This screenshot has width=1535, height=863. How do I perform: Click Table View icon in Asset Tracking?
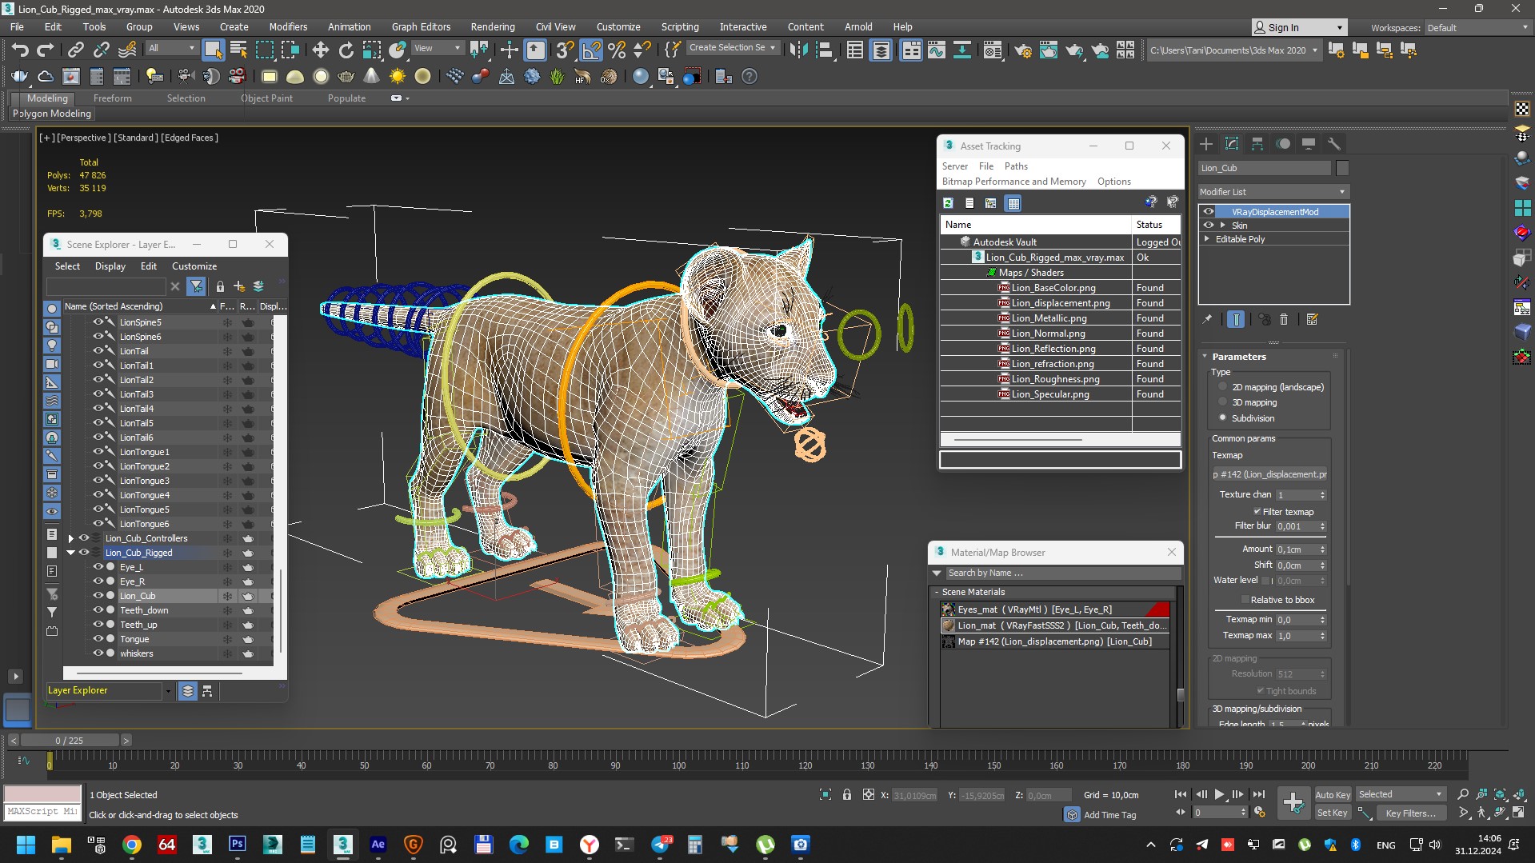click(x=1013, y=203)
